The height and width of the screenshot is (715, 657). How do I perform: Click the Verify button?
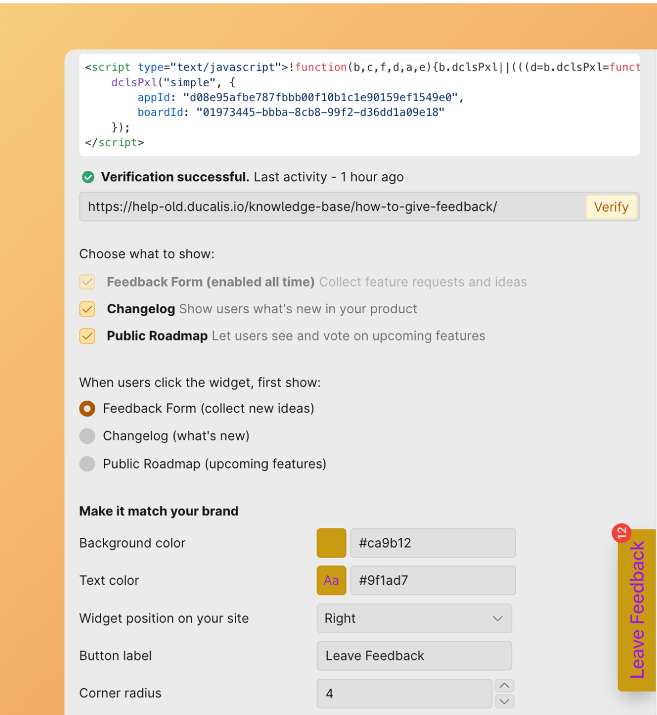[611, 206]
